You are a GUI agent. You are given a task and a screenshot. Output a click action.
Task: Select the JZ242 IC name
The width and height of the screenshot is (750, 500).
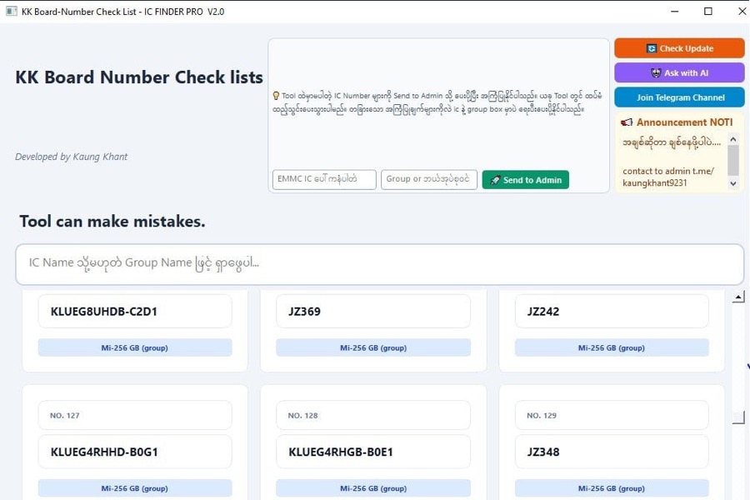542,312
